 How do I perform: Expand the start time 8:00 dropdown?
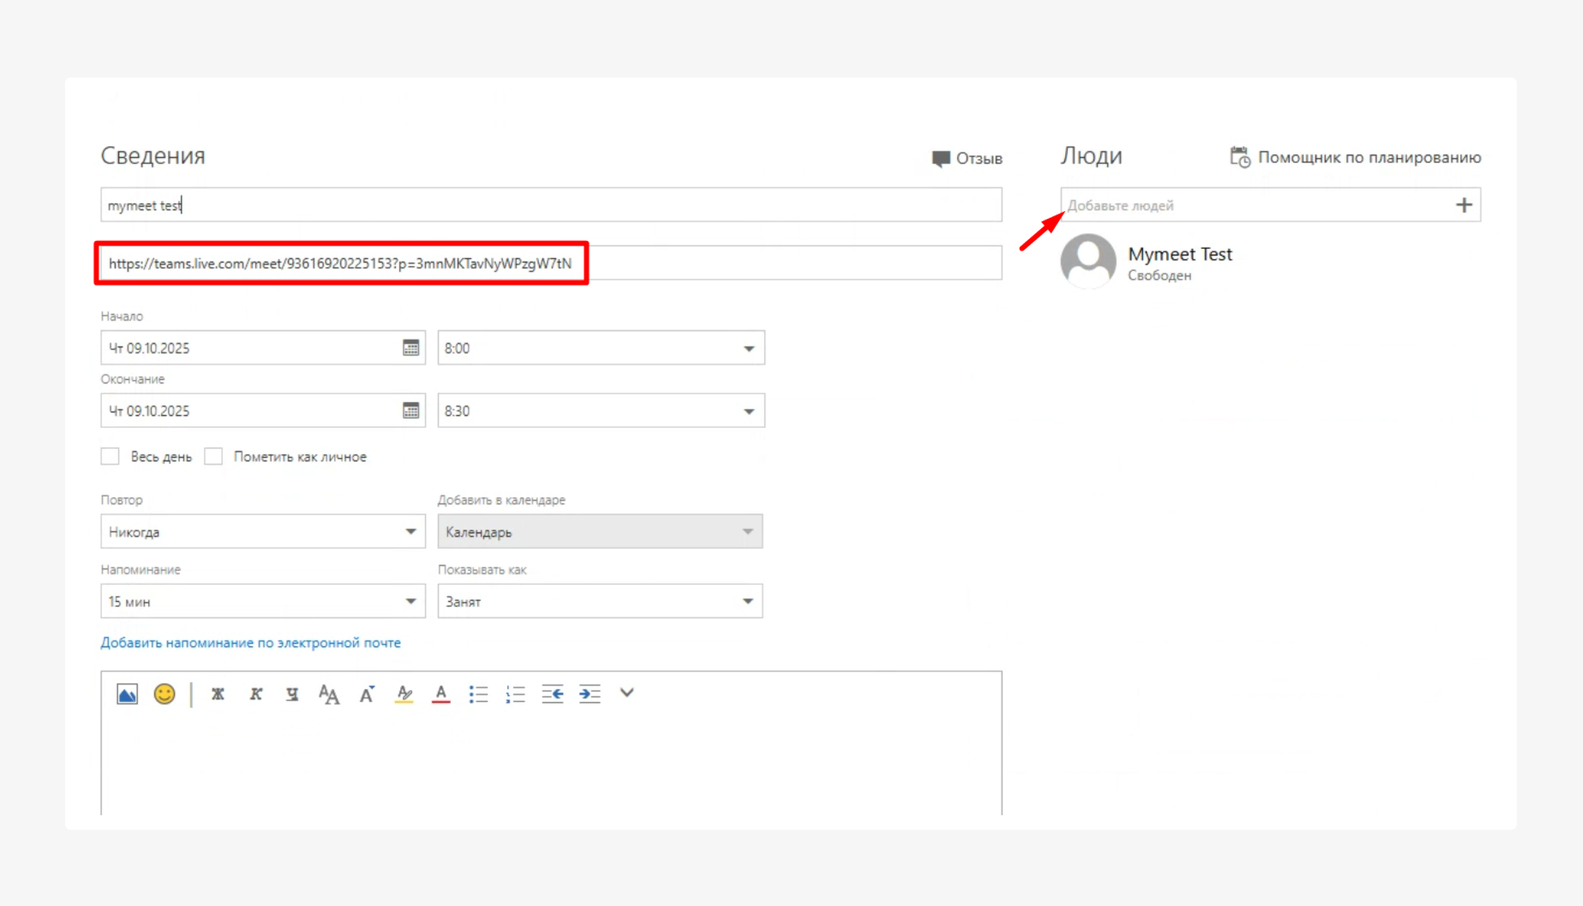tap(749, 348)
